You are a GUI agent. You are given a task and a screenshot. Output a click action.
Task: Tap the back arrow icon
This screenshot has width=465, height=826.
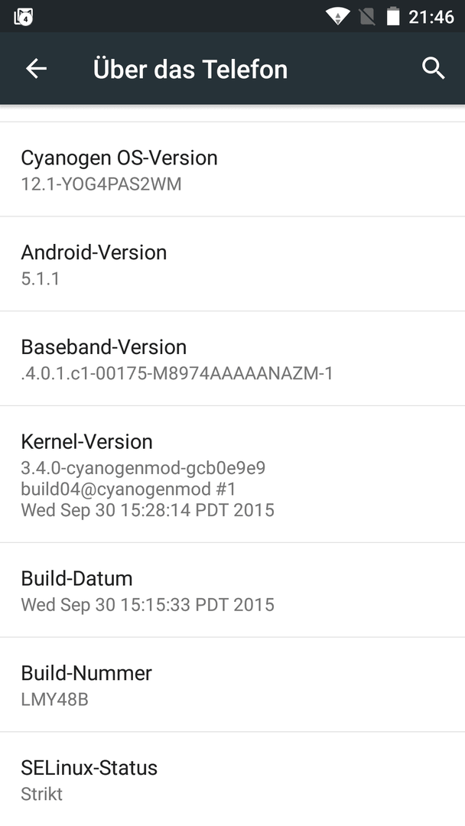37,69
